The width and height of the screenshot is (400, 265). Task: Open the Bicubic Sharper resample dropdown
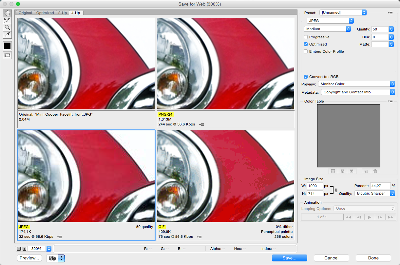375,193
